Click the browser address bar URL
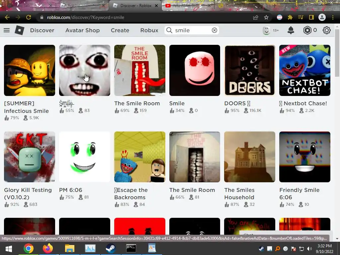This screenshot has width=340, height=255. (x=85, y=17)
